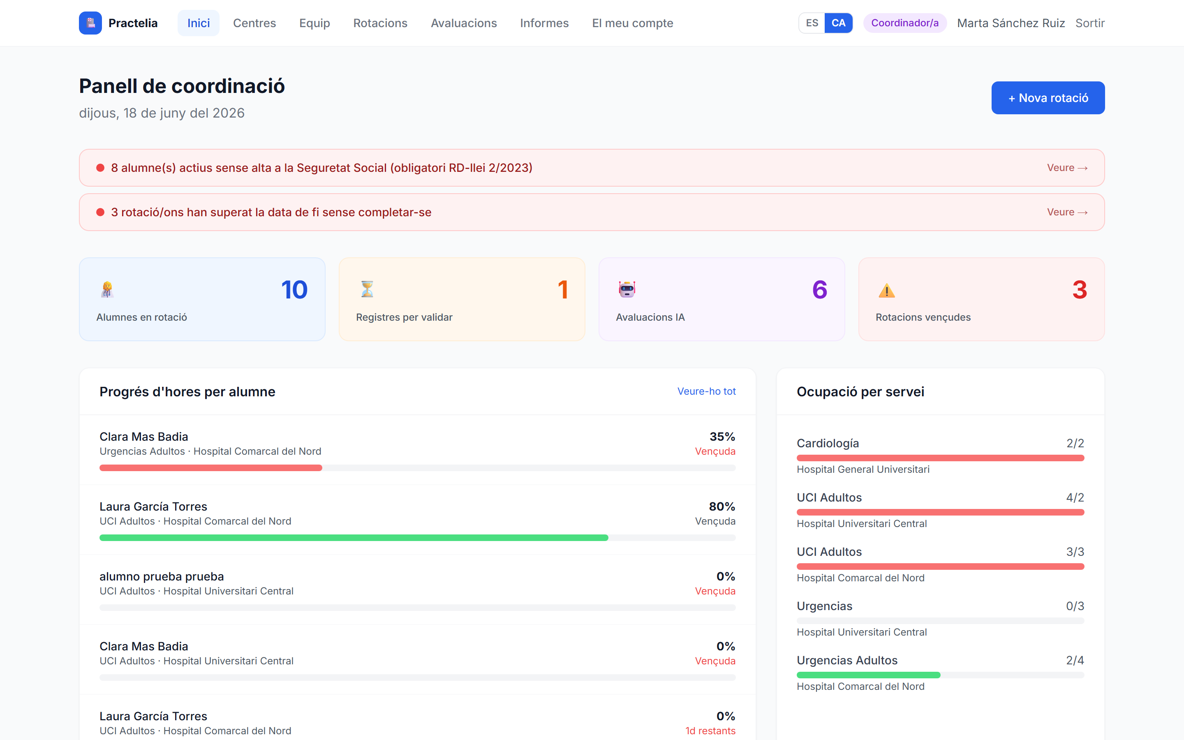Click Veure on the overdue rotations alert
Screen dimensions: 1184x740
[1067, 213]
